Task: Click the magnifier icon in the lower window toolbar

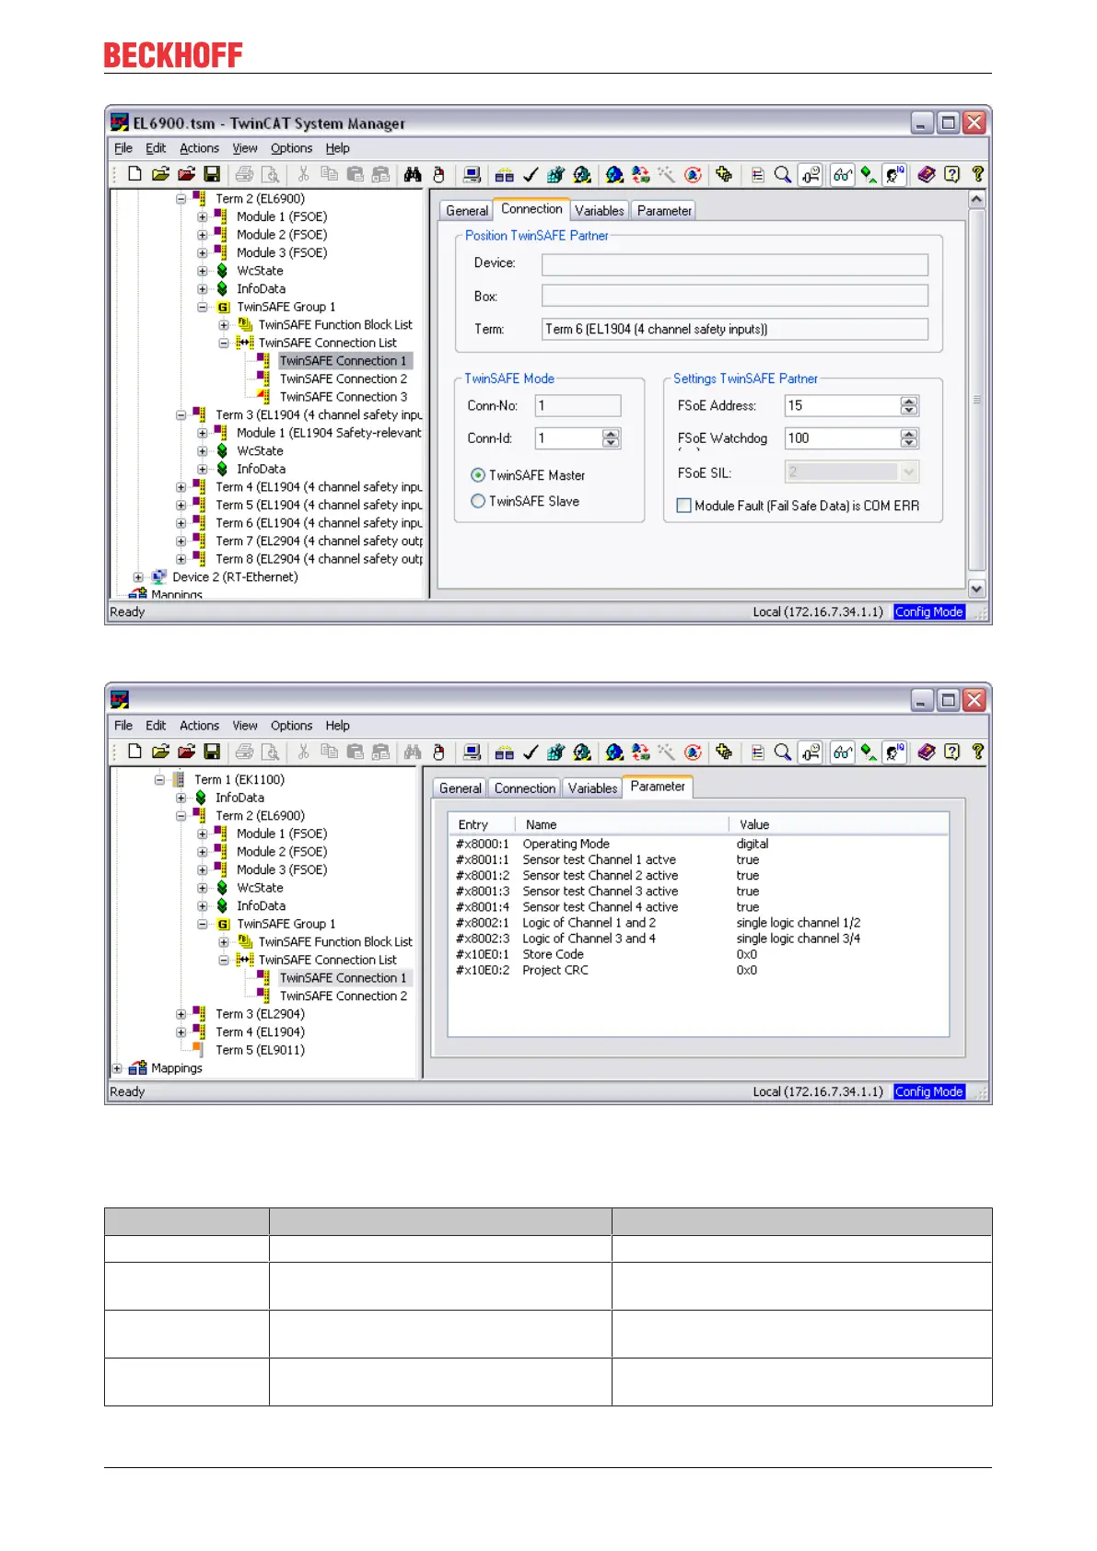Action: [x=783, y=752]
